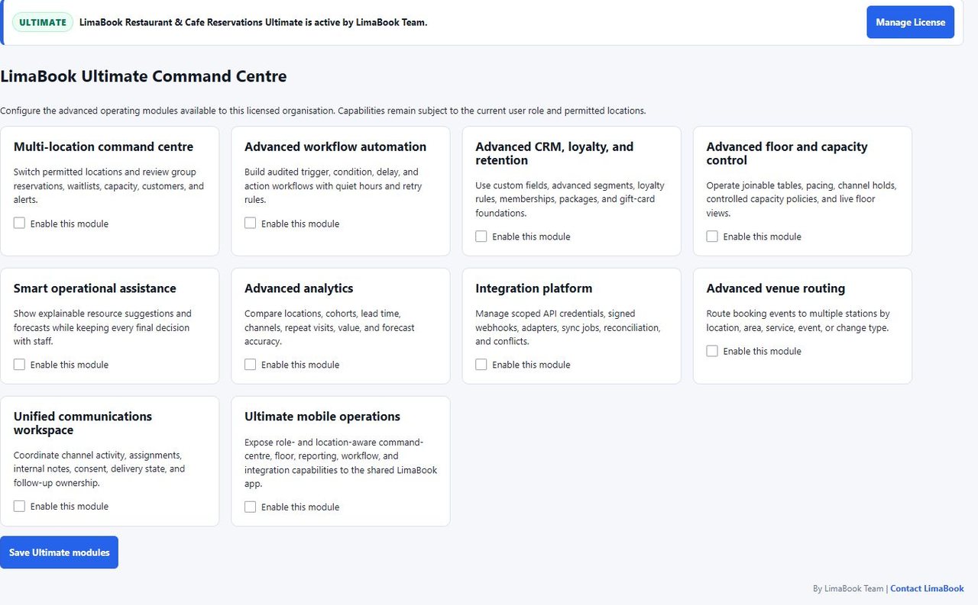The image size is (978, 605).
Task: Click the Smart operational assistance title
Action: click(x=95, y=288)
